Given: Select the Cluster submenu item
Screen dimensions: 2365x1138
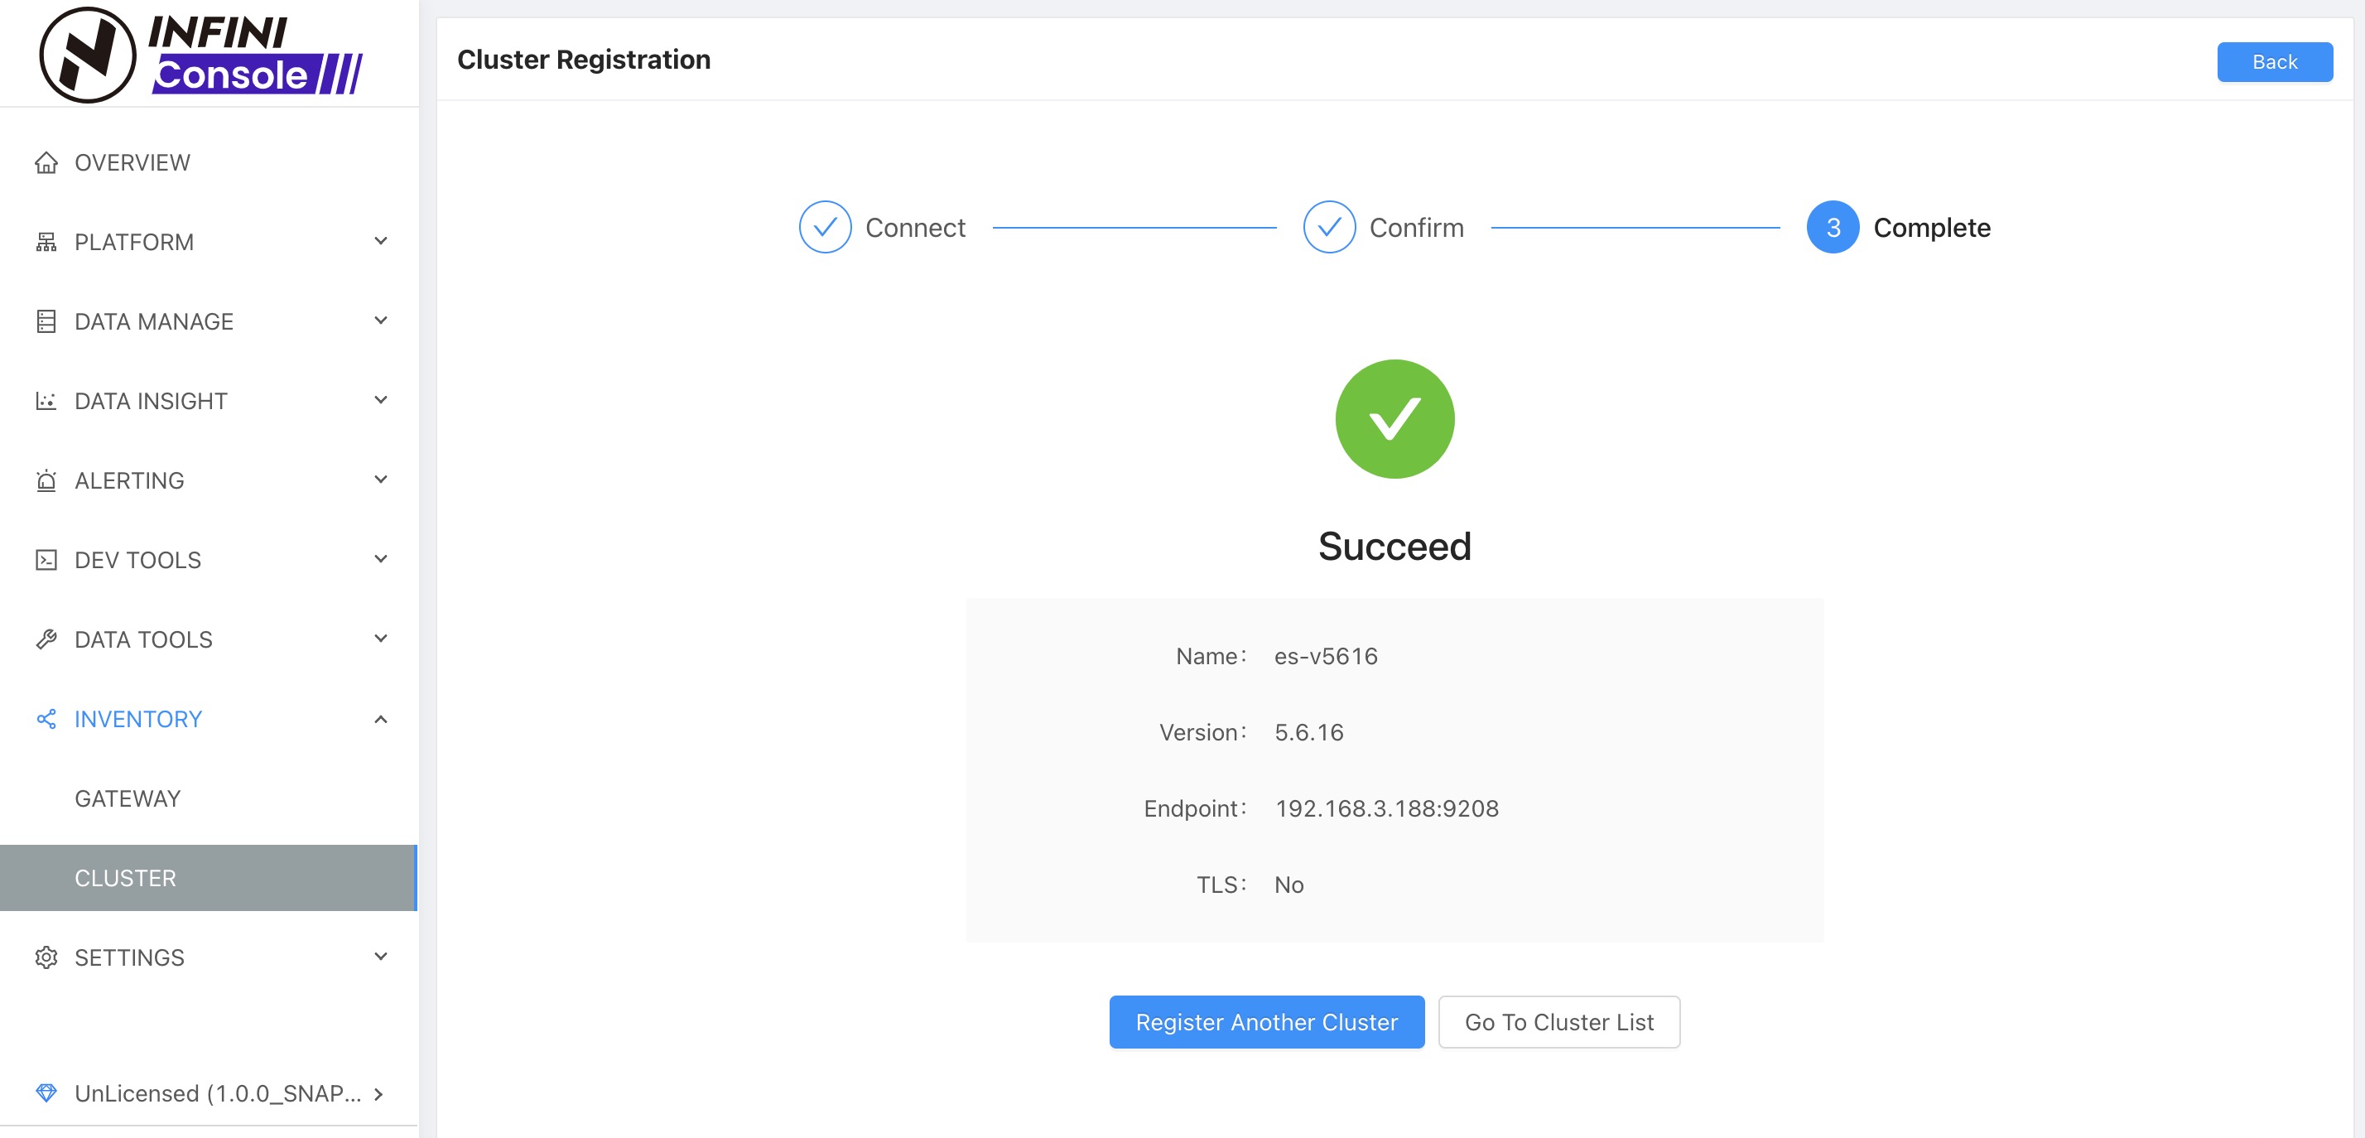Looking at the screenshot, I should click(x=125, y=878).
